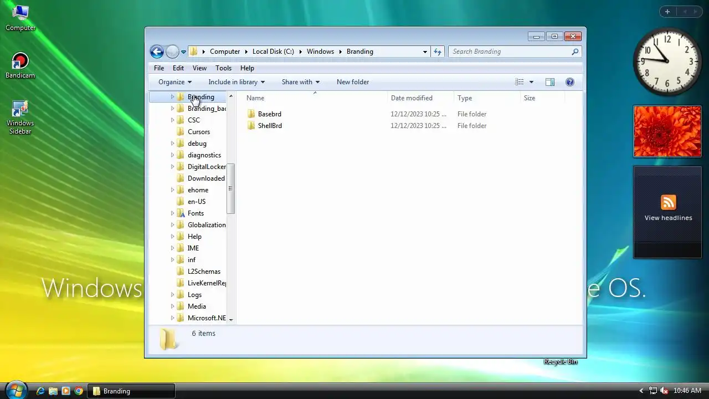Click View headlines in feed gadget
The height and width of the screenshot is (399, 709).
point(668,218)
